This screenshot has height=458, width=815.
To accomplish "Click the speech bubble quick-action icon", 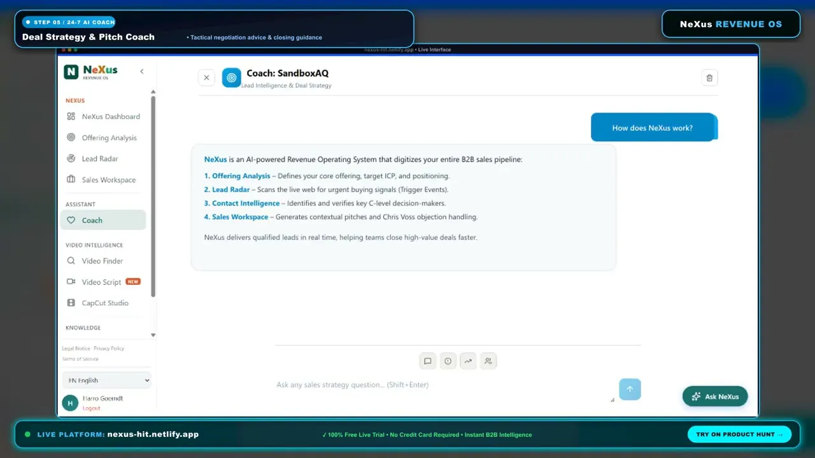I will tap(428, 361).
